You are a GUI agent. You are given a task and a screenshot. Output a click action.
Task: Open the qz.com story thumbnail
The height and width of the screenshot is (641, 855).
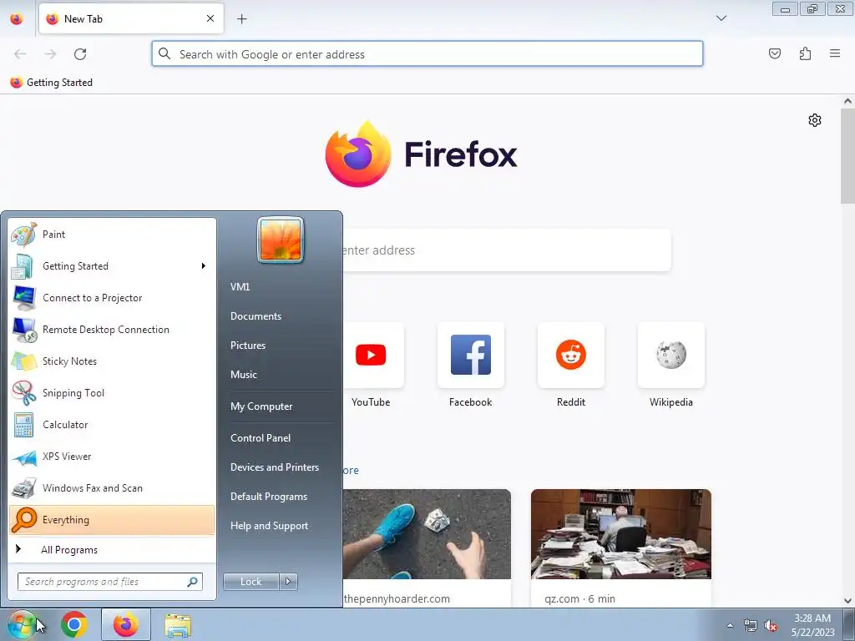pos(621,534)
